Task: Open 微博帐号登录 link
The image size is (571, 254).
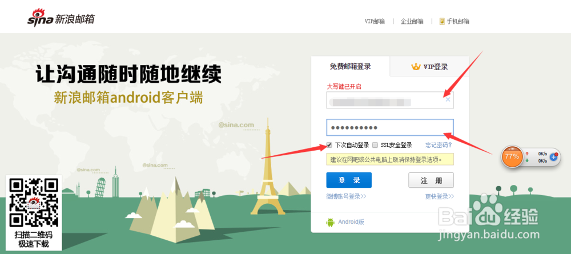Action: [346, 196]
